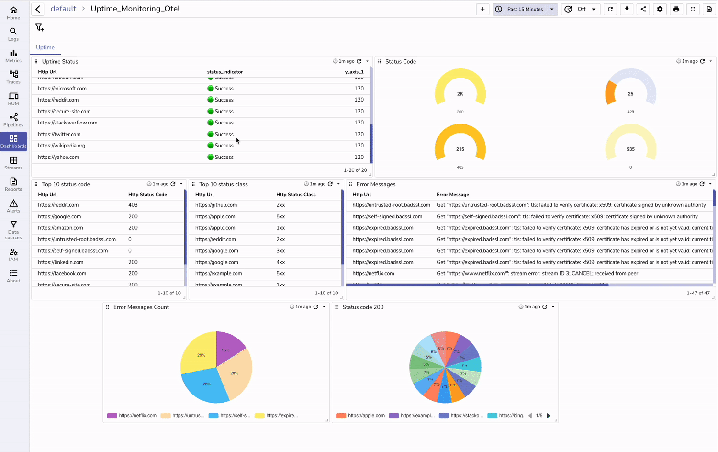Print the dashboard
Viewport: 718px width, 452px height.
676,9
